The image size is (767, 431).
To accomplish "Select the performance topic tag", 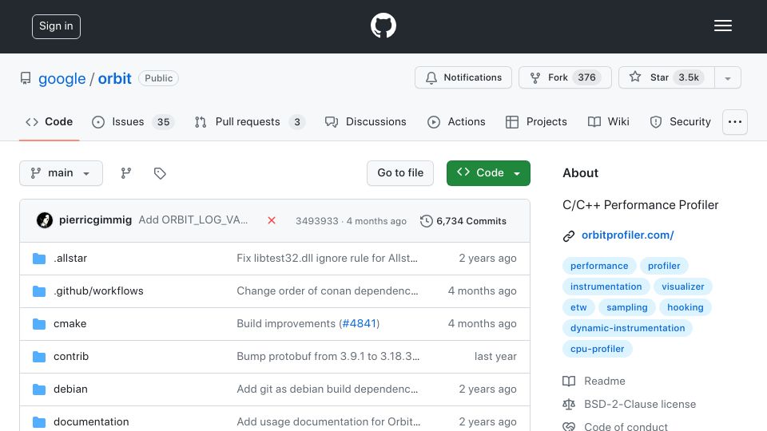I will (599, 266).
